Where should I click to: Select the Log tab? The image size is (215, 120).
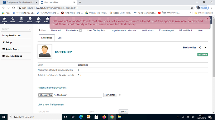(x=60, y=38)
